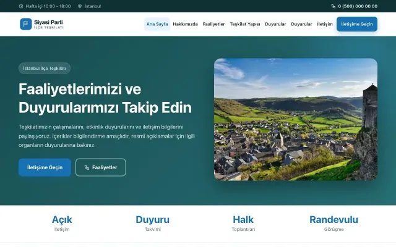This screenshot has width=396, height=247.
Task: Click the Açık İletişim stat
Action: tap(62, 224)
